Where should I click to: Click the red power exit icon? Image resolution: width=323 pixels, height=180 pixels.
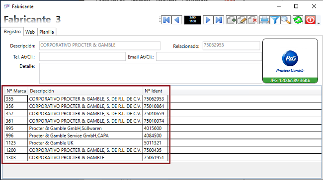[310, 20]
